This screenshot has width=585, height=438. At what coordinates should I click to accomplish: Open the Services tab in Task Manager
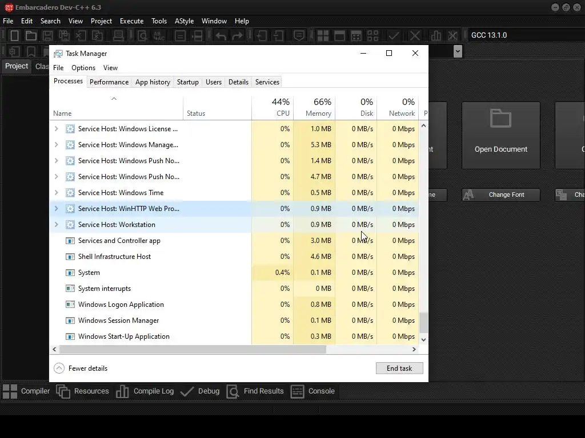pos(267,82)
